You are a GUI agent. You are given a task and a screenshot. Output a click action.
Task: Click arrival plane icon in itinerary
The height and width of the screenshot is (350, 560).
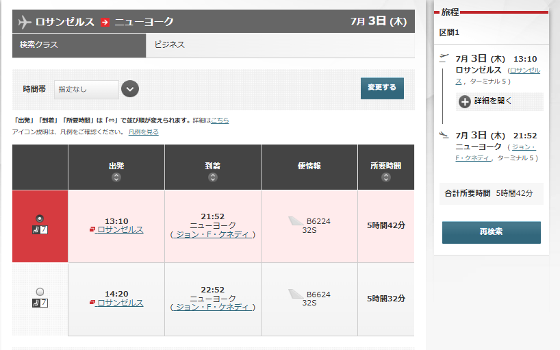(444, 135)
